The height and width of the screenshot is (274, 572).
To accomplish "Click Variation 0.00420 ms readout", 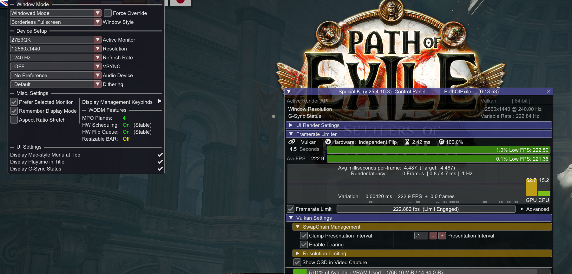I will point(365,196).
